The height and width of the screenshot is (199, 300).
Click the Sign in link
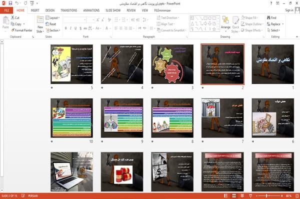tap(289, 10)
